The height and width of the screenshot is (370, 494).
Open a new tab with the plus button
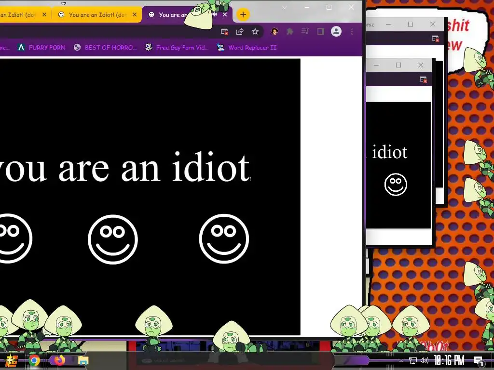[243, 14]
